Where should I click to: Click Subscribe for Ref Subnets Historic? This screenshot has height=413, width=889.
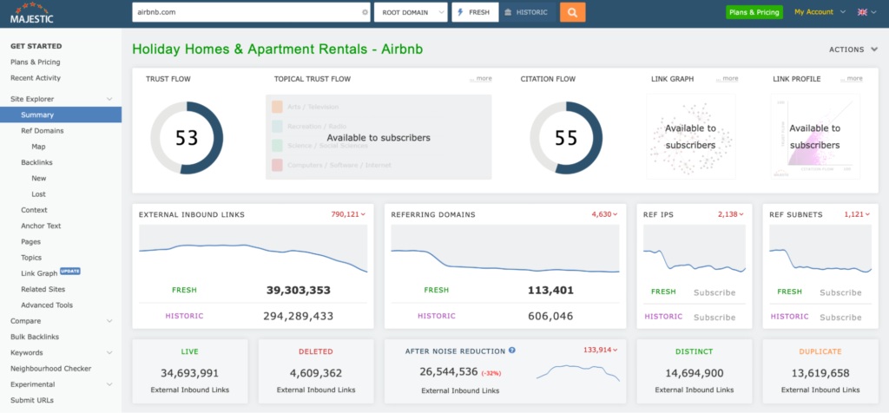pyautogui.click(x=840, y=317)
